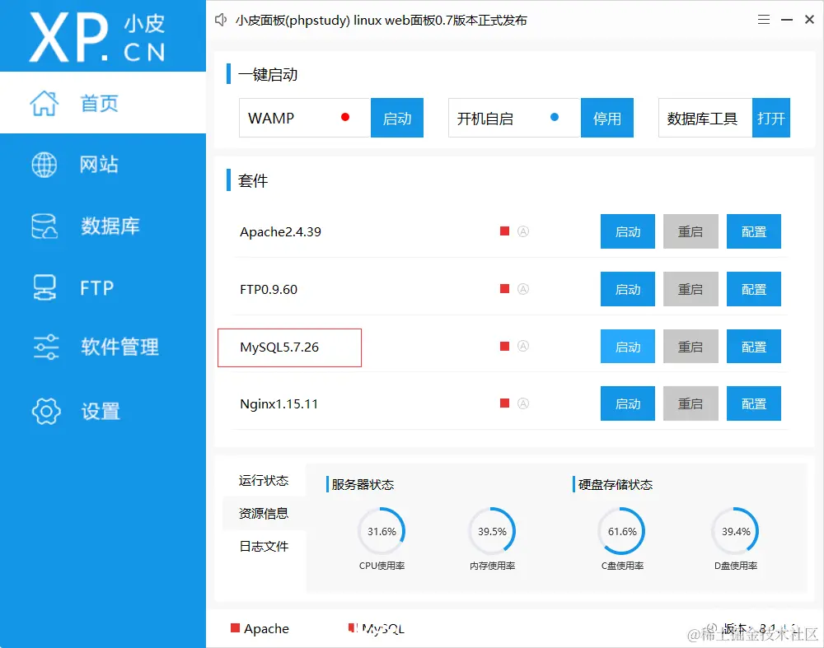This screenshot has width=824, height=648.
Task: Open 配置 for FTP0.9.60
Action: point(754,289)
